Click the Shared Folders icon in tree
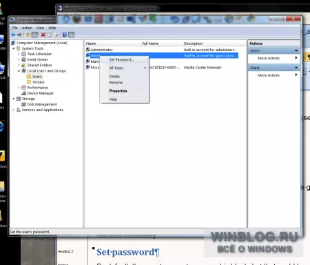Screen dimensions: 310x265 (23, 65)
